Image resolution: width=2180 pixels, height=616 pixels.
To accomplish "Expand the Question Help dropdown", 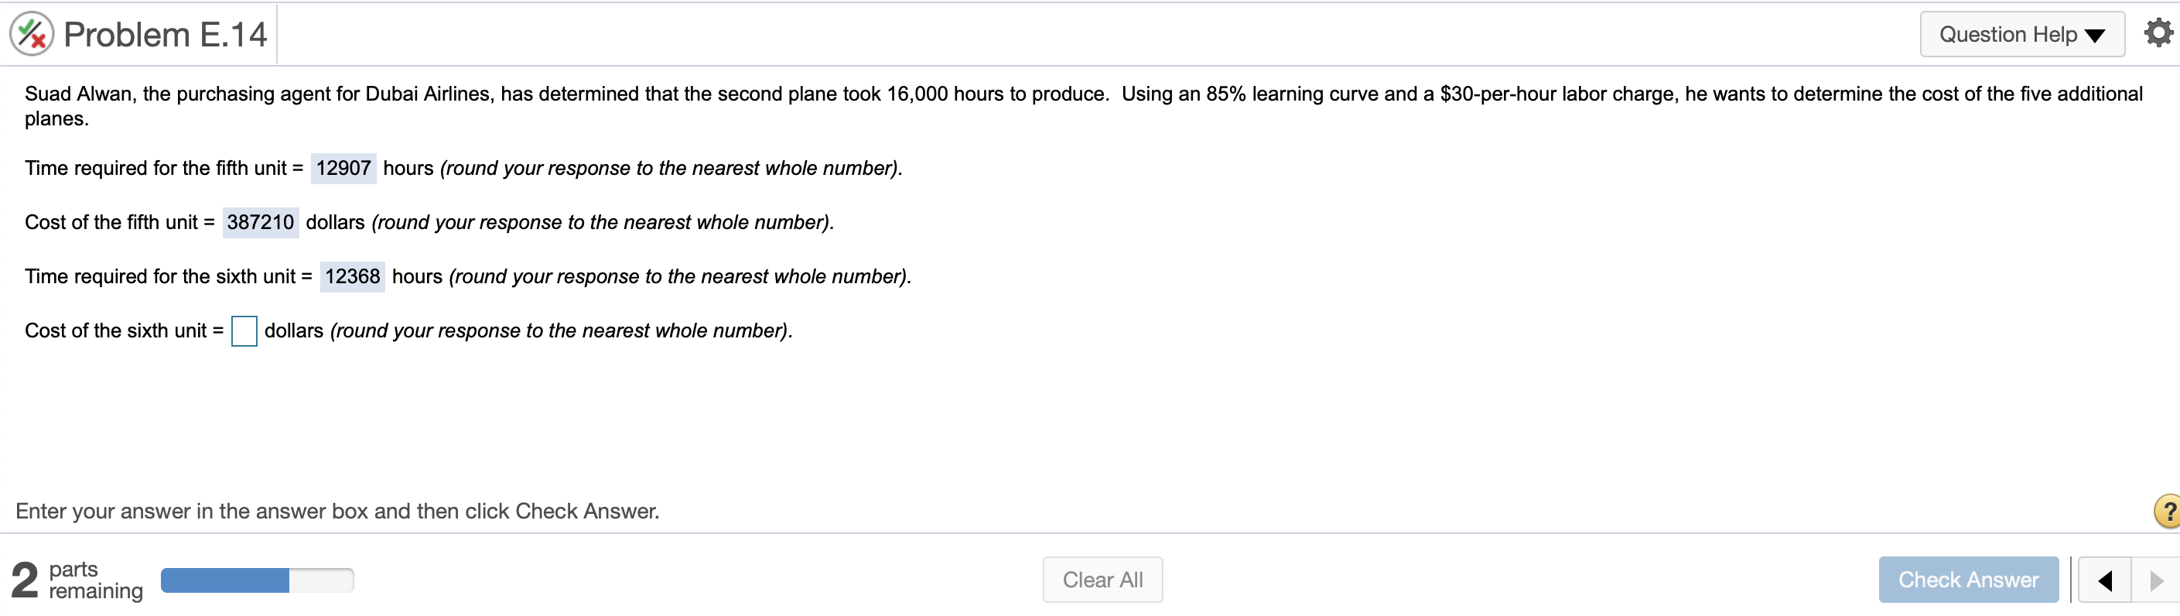I will coord(2021,35).
